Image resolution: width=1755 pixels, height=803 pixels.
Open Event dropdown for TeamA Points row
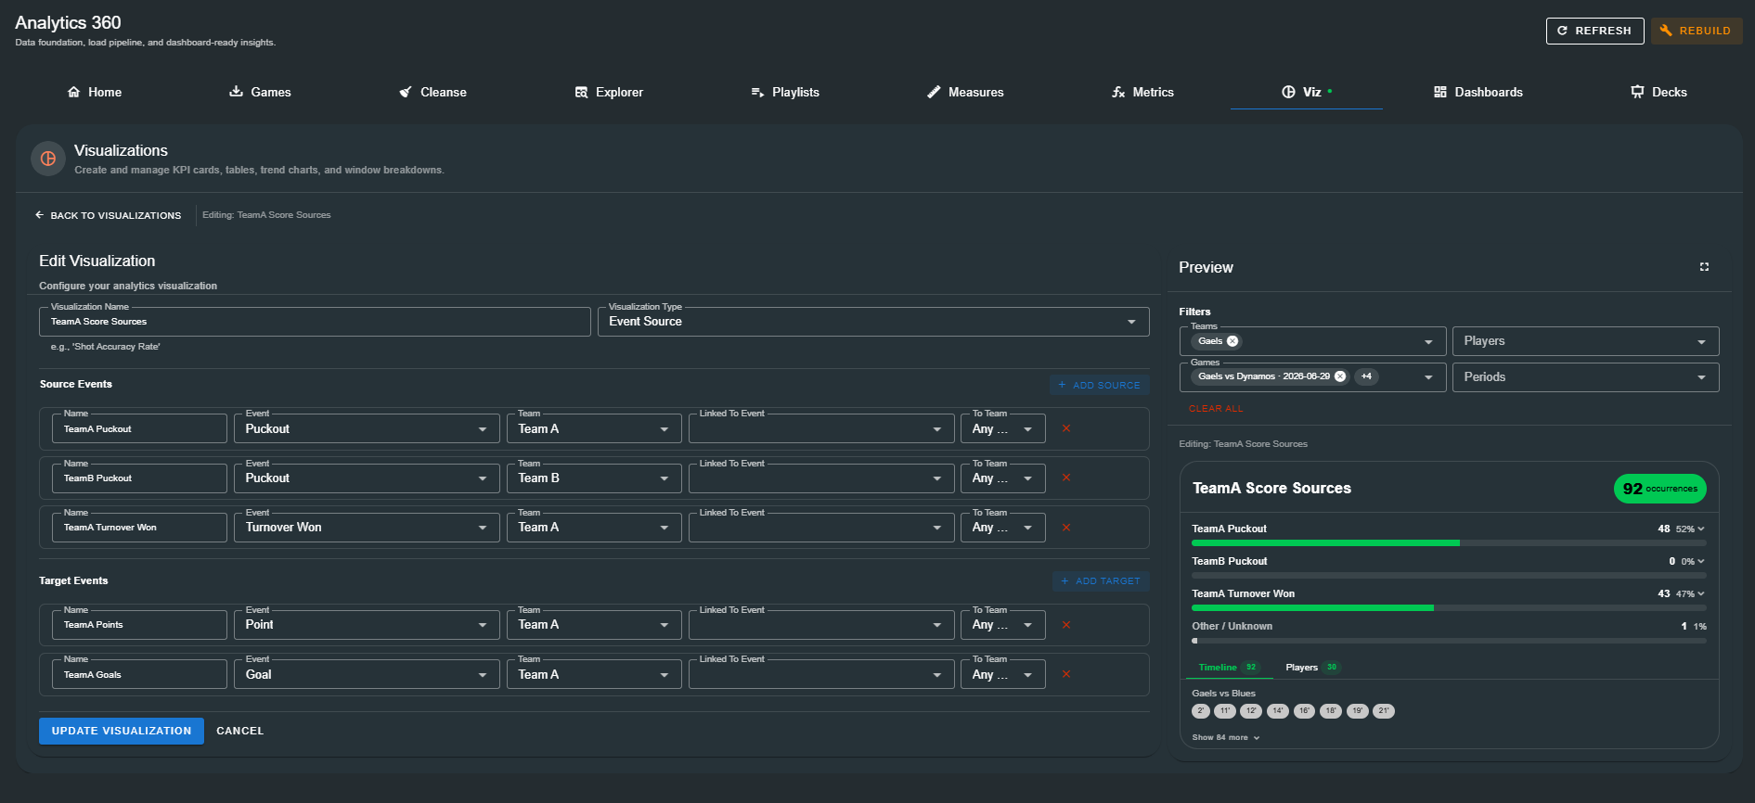367,624
